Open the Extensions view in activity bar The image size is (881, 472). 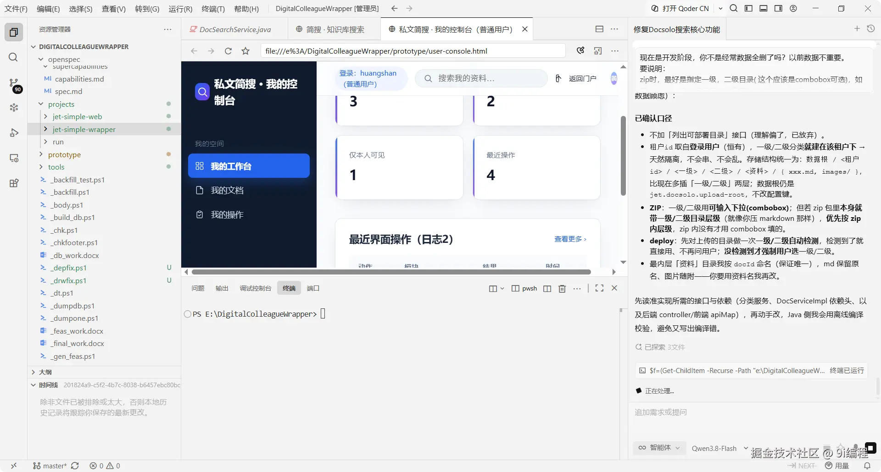[x=14, y=183]
